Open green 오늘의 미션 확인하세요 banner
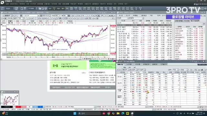The width and height of the screenshot is (207, 116). pyautogui.click(x=68, y=65)
